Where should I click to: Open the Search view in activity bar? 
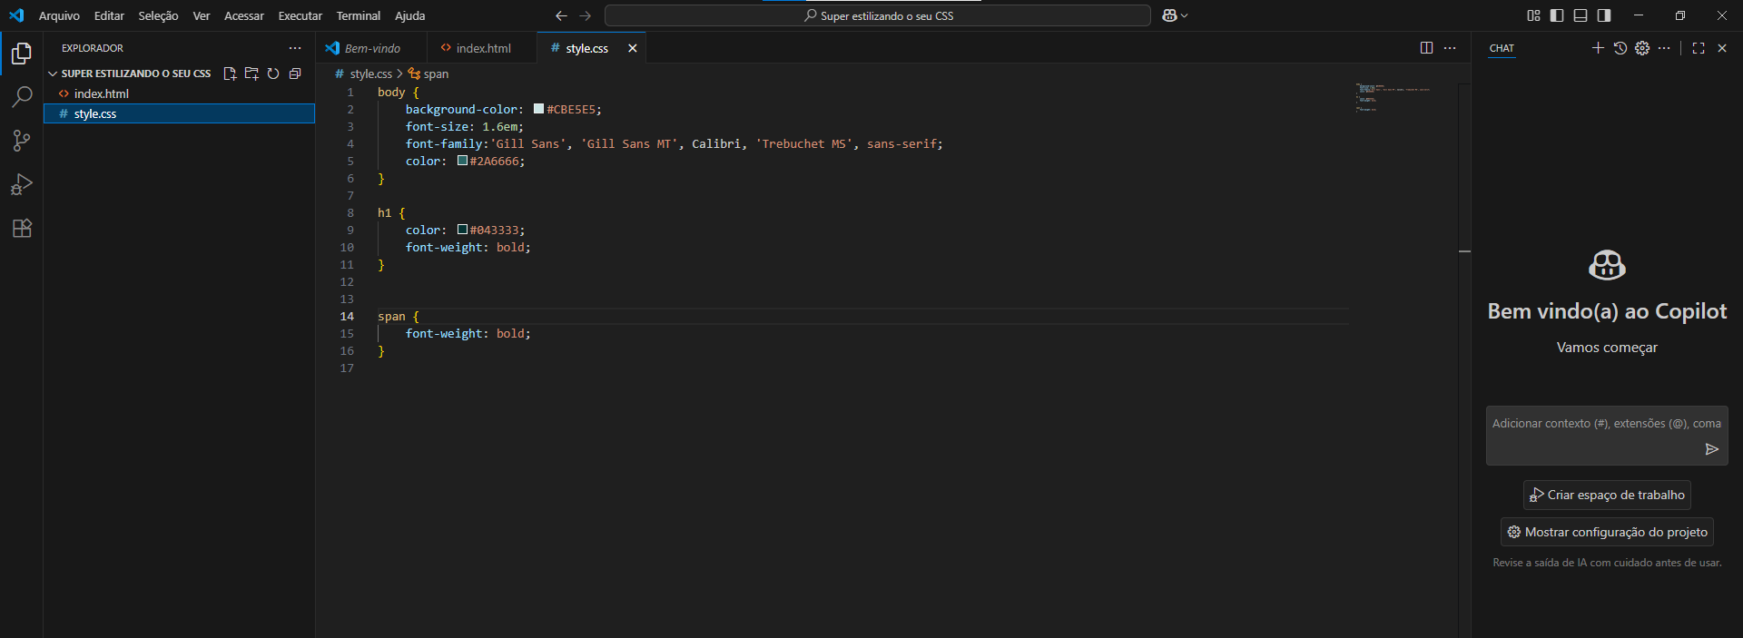click(x=22, y=96)
